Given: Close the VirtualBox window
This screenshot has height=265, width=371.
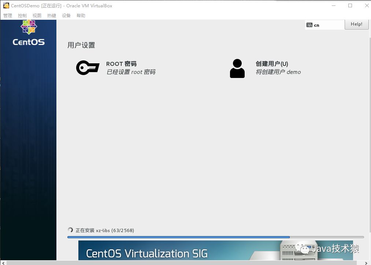Looking at the screenshot, I should 367,6.
